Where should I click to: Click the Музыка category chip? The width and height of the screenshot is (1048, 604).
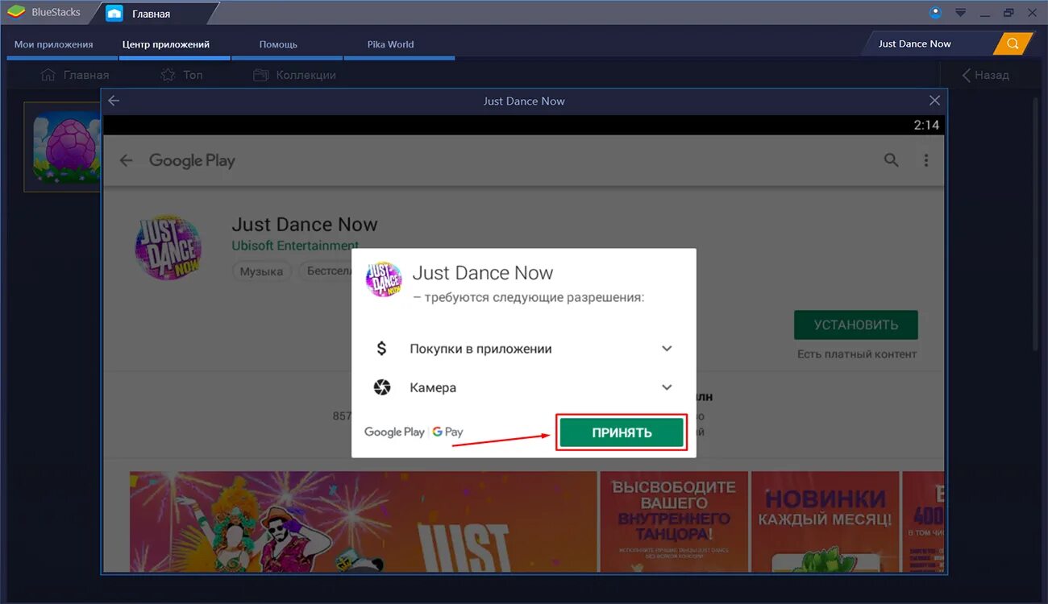point(261,271)
